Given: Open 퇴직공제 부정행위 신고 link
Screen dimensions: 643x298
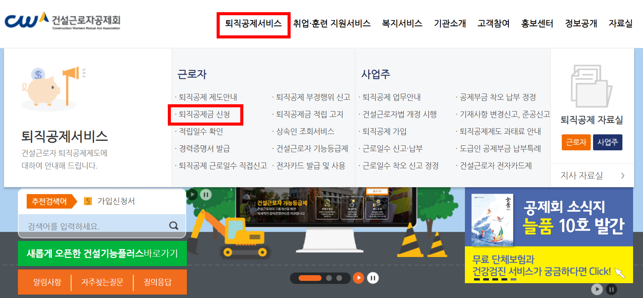Looking at the screenshot, I should click(313, 97).
